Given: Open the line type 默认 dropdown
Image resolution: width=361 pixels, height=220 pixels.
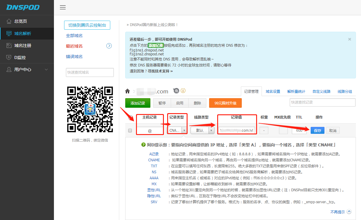Looking at the screenshot, I should pos(203,131).
